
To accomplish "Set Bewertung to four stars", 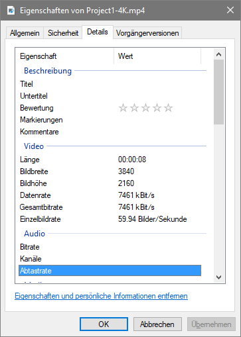I will click(157, 108).
